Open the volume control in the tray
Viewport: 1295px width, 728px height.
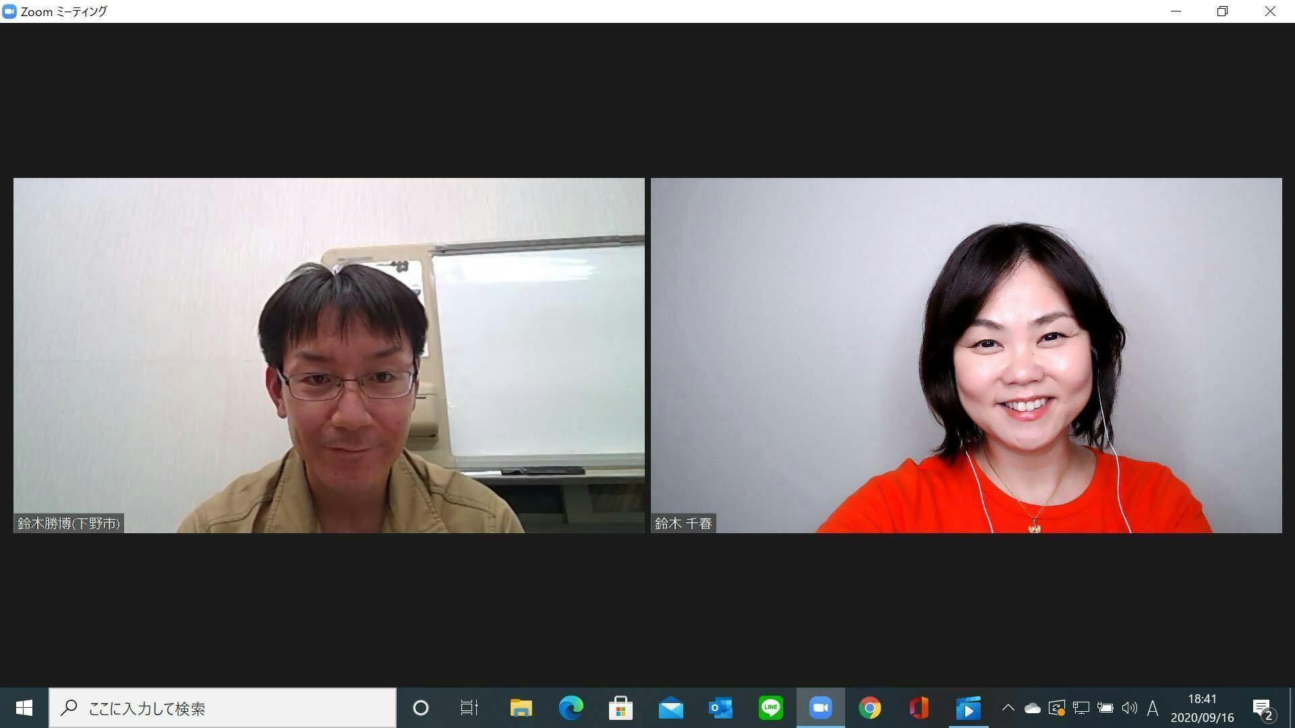(x=1129, y=708)
